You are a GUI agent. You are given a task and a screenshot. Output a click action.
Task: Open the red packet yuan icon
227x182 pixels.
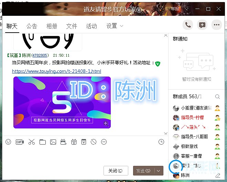pyautogui.click(x=84, y=142)
